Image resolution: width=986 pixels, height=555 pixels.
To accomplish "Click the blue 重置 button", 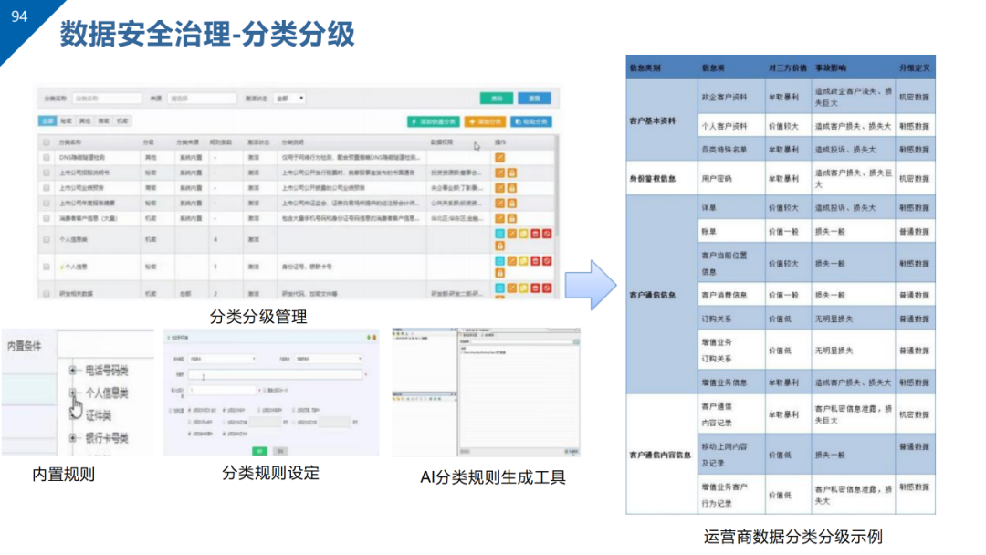I will click(534, 99).
